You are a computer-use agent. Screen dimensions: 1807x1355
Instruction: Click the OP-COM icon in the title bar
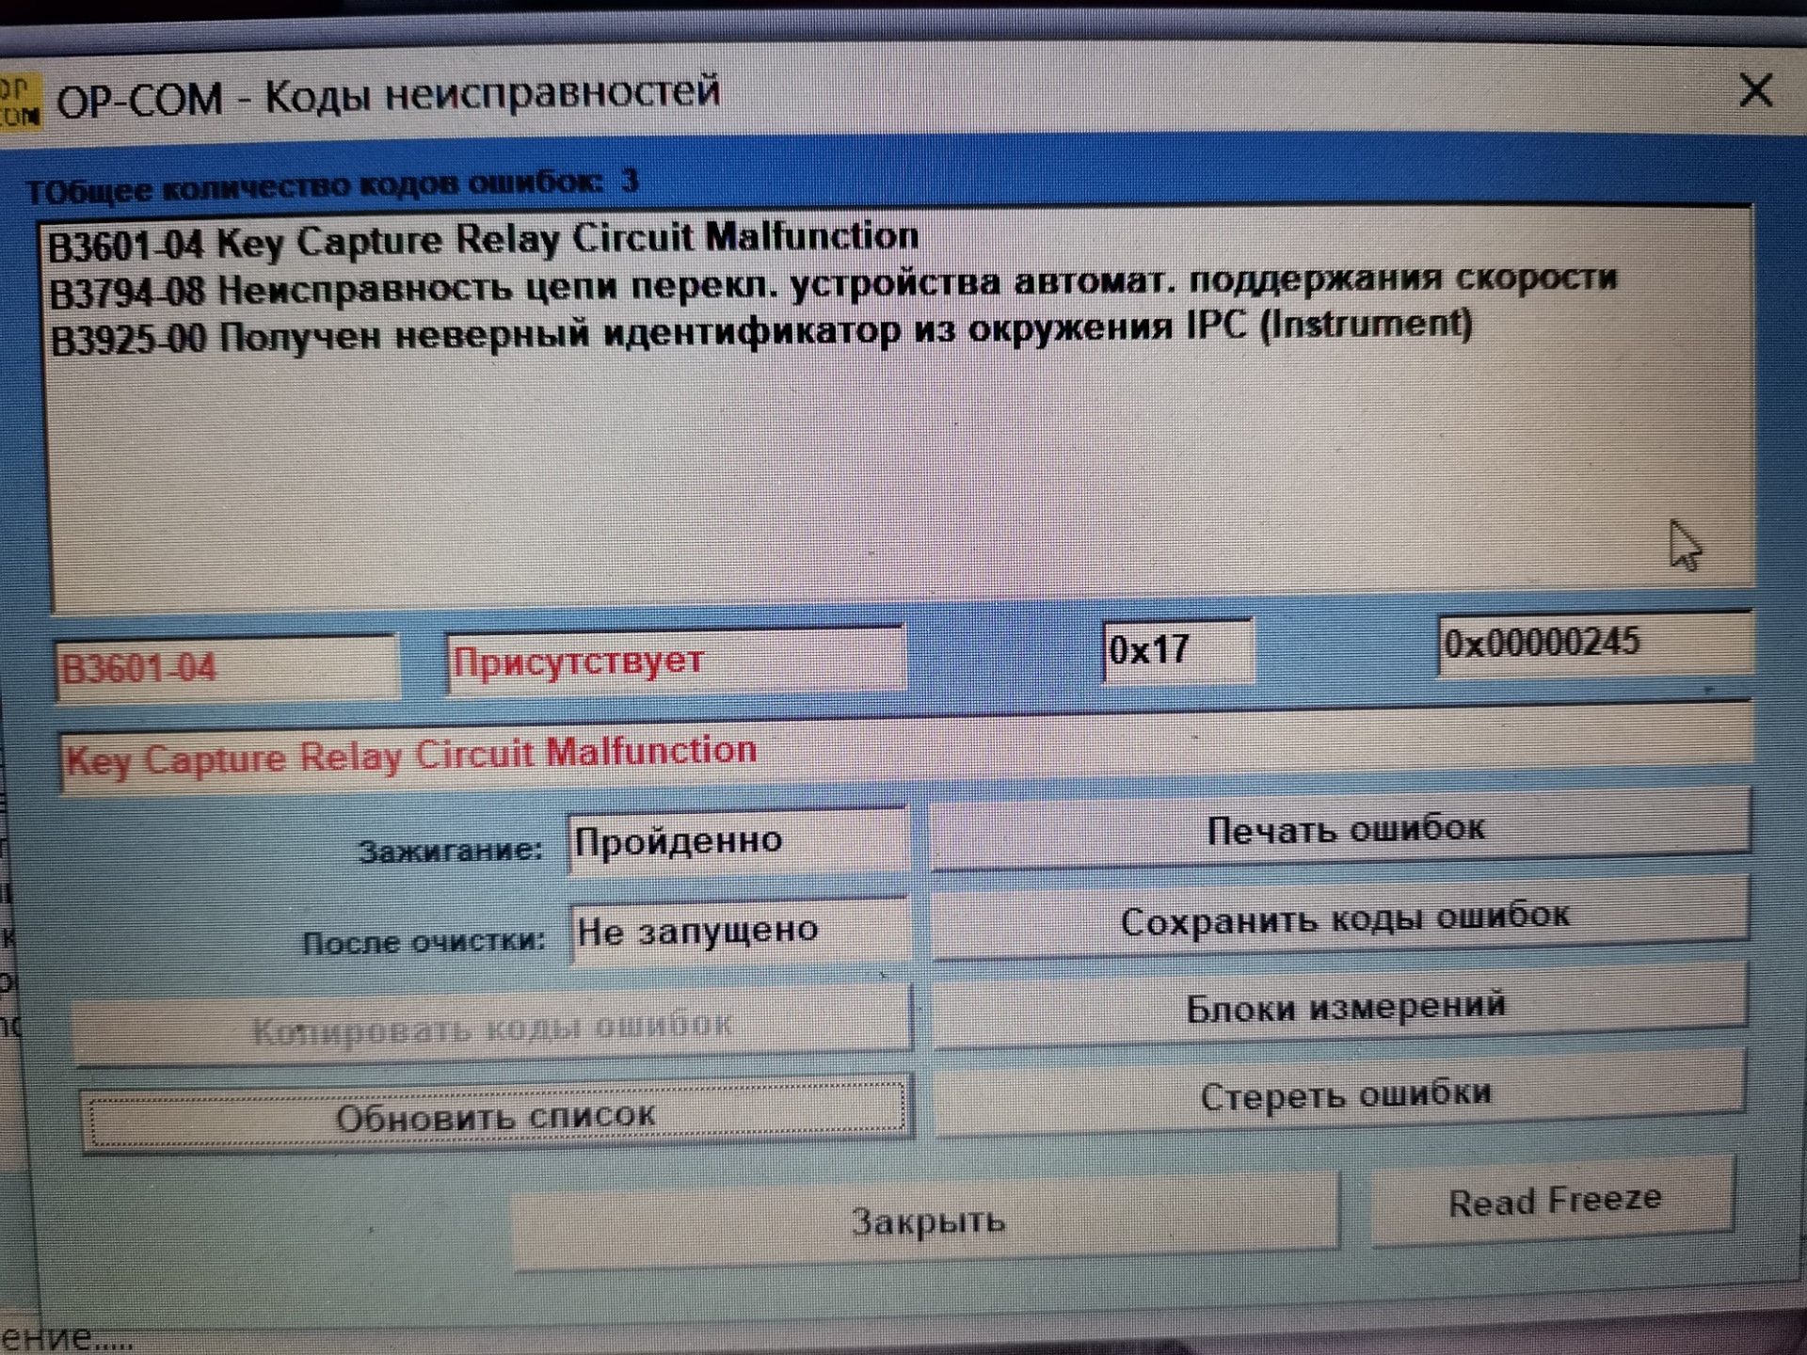click(x=19, y=101)
